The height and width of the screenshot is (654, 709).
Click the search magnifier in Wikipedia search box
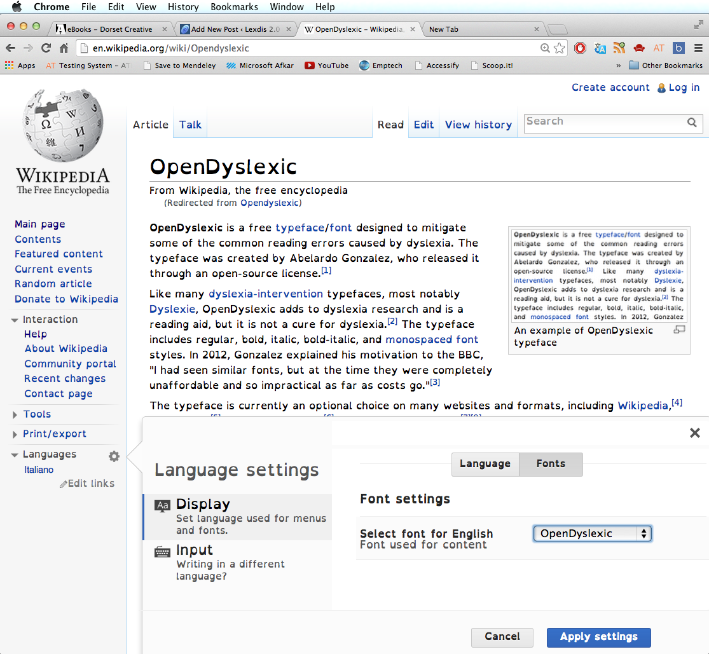692,123
